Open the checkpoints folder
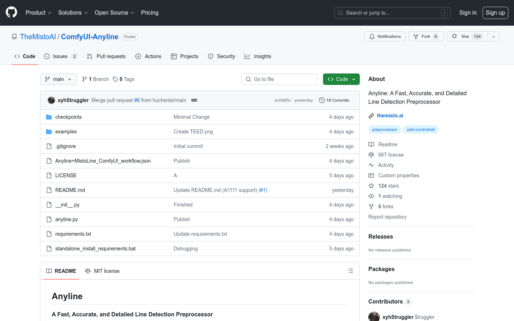The image size is (514, 321). click(69, 117)
